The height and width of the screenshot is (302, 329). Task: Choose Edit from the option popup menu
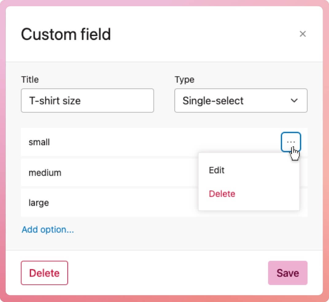(217, 170)
